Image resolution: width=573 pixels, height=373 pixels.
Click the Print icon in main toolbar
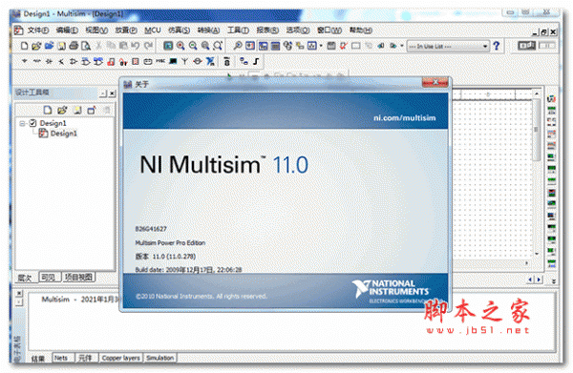click(x=74, y=46)
